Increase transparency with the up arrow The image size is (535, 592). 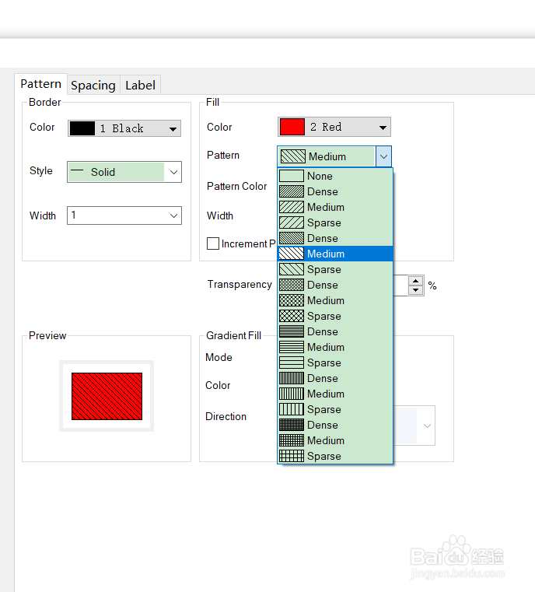(416, 281)
